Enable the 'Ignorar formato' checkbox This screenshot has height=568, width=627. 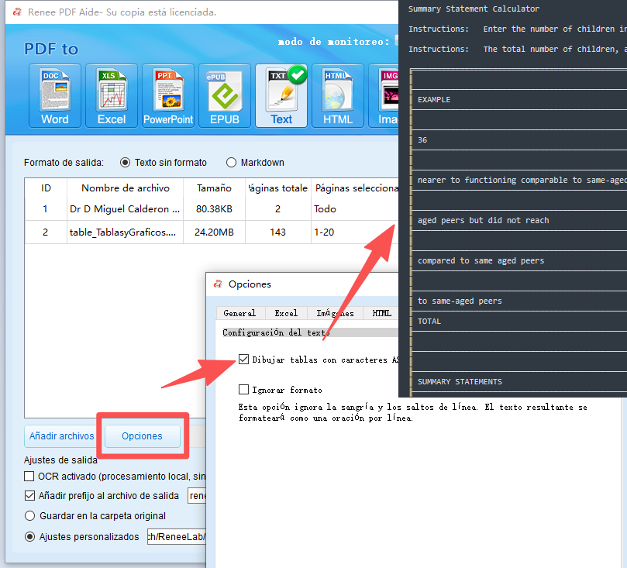pyautogui.click(x=246, y=389)
